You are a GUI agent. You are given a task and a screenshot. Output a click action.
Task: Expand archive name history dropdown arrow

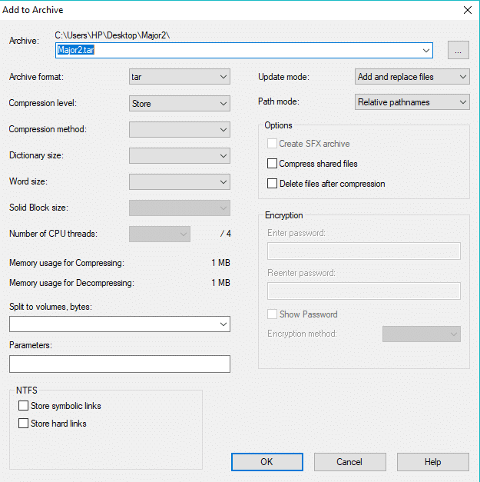tap(426, 51)
